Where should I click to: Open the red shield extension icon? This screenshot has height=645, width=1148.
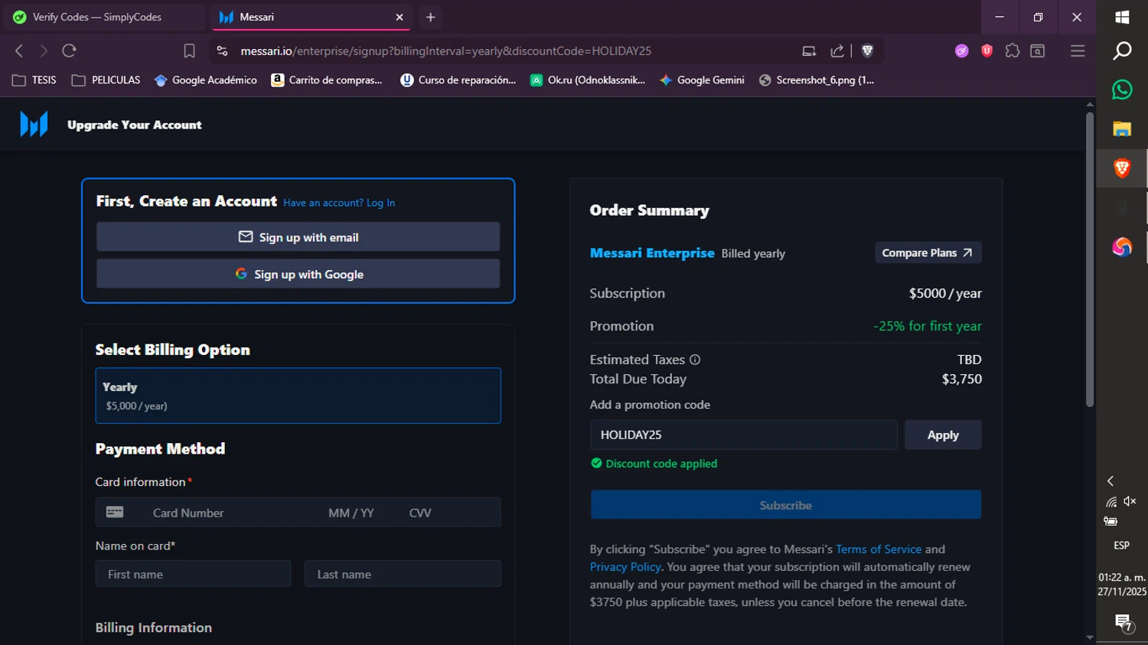(987, 50)
